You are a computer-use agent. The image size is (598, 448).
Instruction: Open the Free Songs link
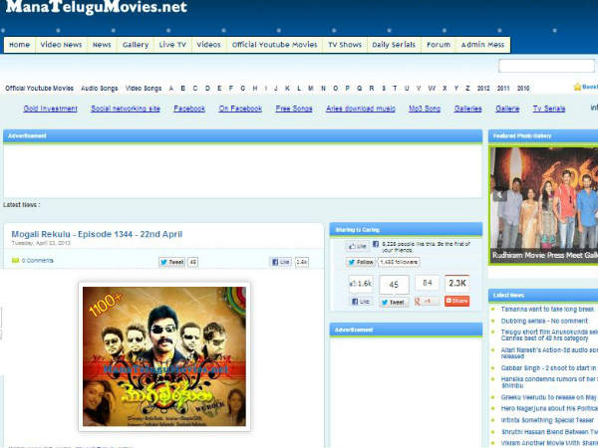pos(294,109)
